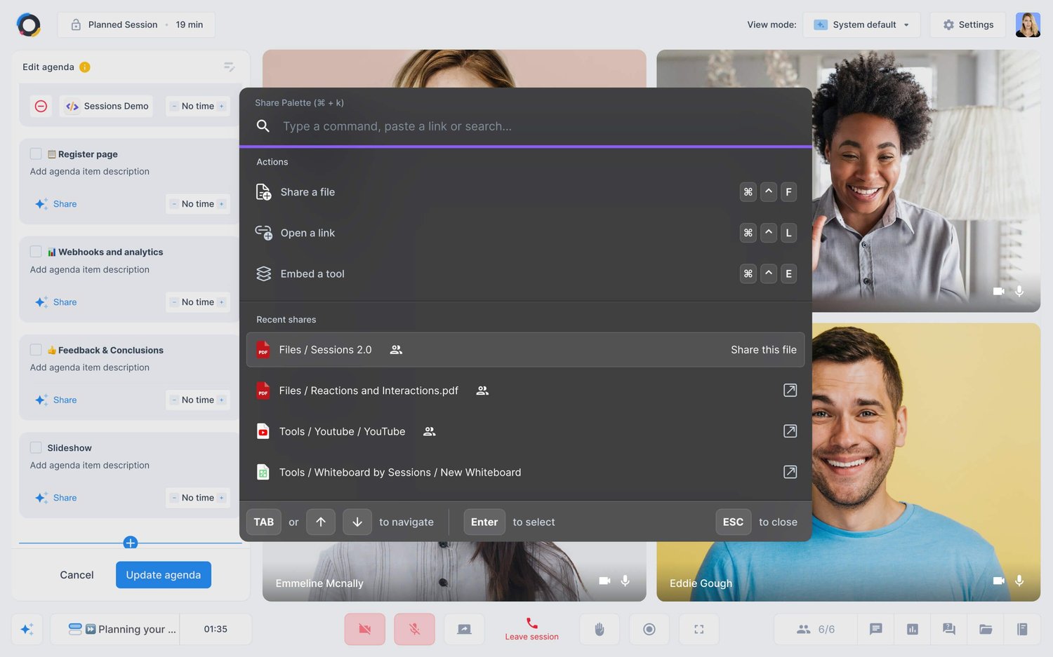Click the TAB key hint
This screenshot has width=1053, height=657.
click(x=264, y=522)
